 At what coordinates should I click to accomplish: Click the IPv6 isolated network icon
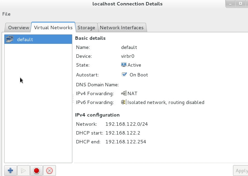(x=124, y=102)
